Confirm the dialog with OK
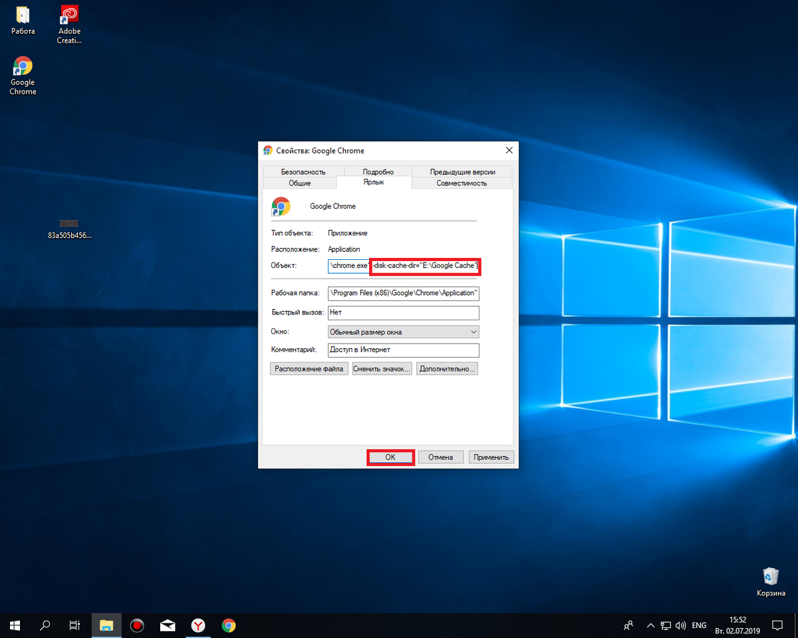 [390, 457]
